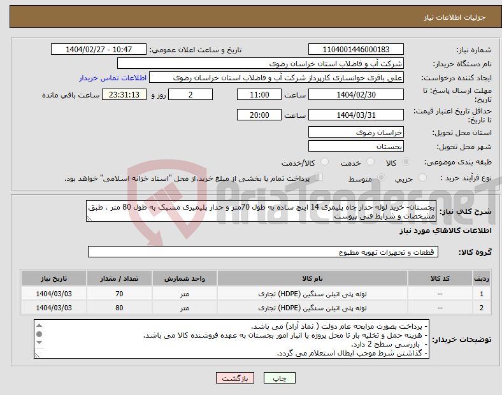Image resolution: width=502 pixels, height=395 pixels.
Task: Click scroll-down arrow in buyer notes
Action: [39, 343]
